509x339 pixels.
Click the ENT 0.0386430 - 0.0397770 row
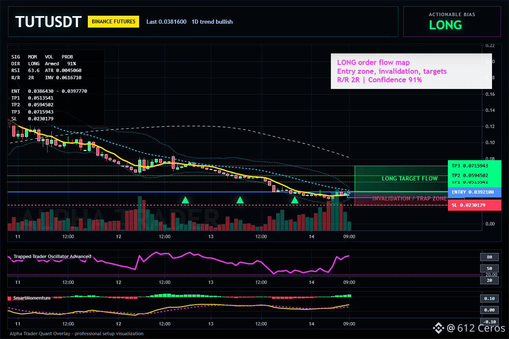[x=49, y=91]
